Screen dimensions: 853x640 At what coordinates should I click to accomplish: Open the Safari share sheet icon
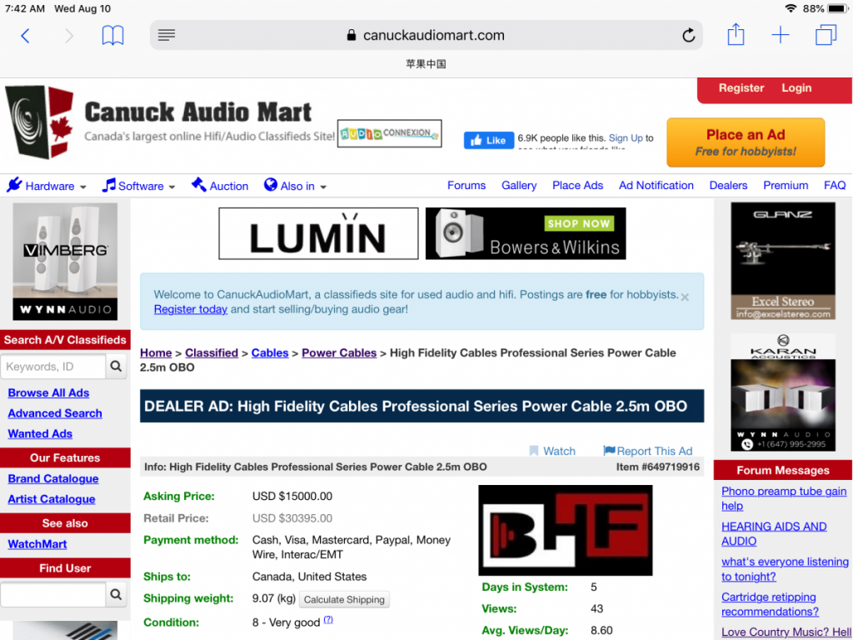coord(736,34)
